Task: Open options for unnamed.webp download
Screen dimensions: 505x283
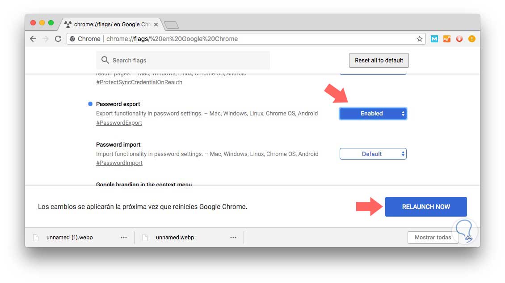Action: tap(233, 238)
